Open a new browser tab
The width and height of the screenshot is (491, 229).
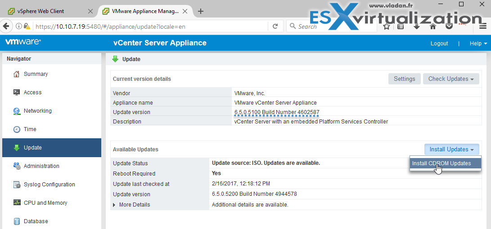[x=201, y=11]
